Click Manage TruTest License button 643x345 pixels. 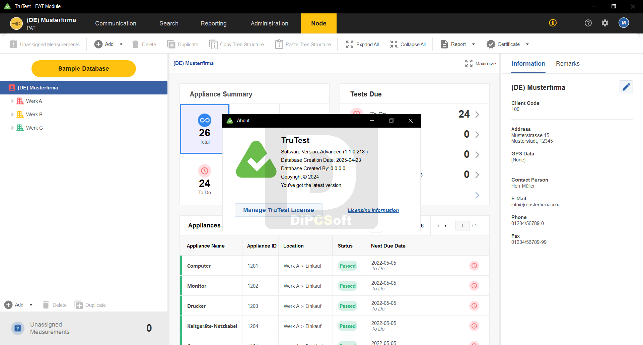pos(279,210)
